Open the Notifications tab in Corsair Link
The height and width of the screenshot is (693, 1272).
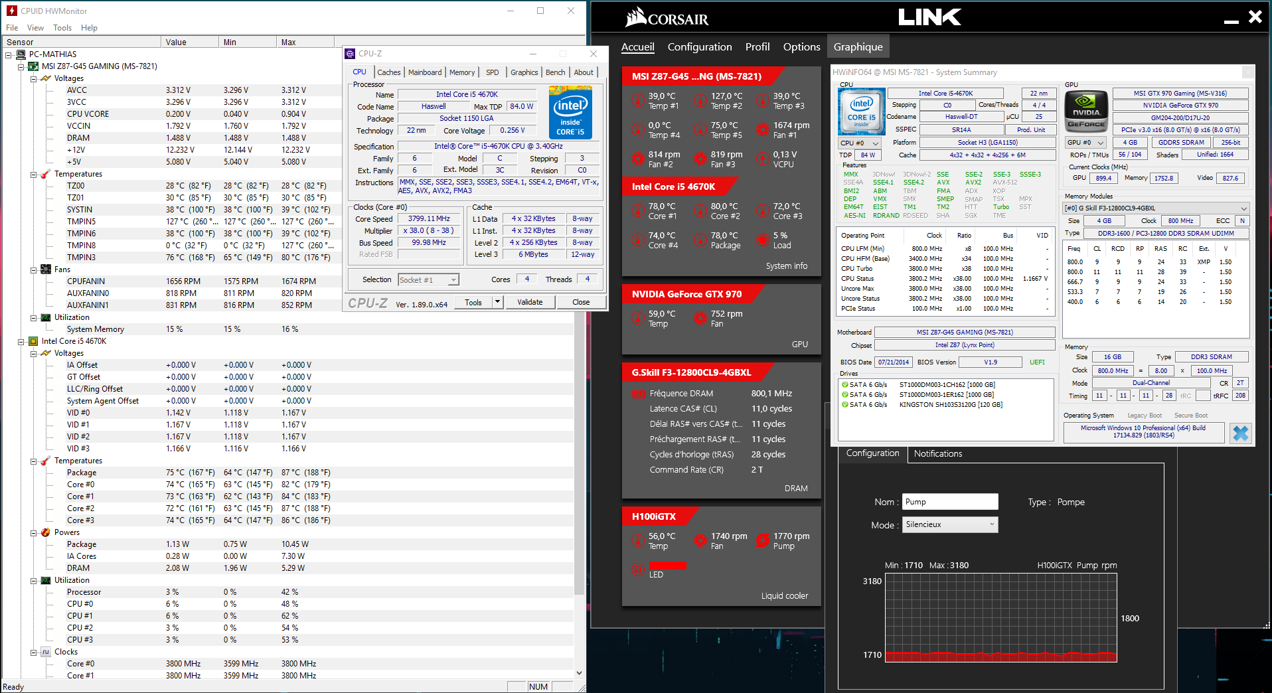tap(937, 453)
